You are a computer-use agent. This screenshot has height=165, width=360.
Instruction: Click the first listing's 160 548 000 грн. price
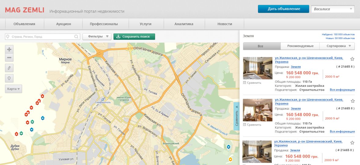point(302,73)
